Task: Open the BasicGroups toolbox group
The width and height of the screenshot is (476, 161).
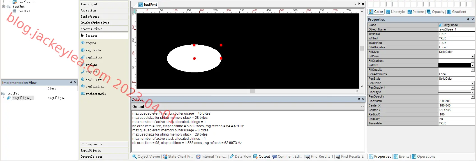Action: (x=104, y=16)
